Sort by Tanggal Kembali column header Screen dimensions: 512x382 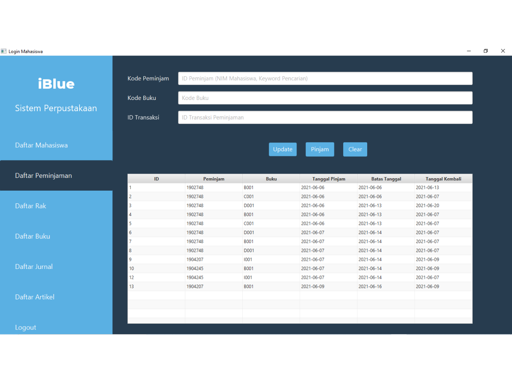coord(443,179)
